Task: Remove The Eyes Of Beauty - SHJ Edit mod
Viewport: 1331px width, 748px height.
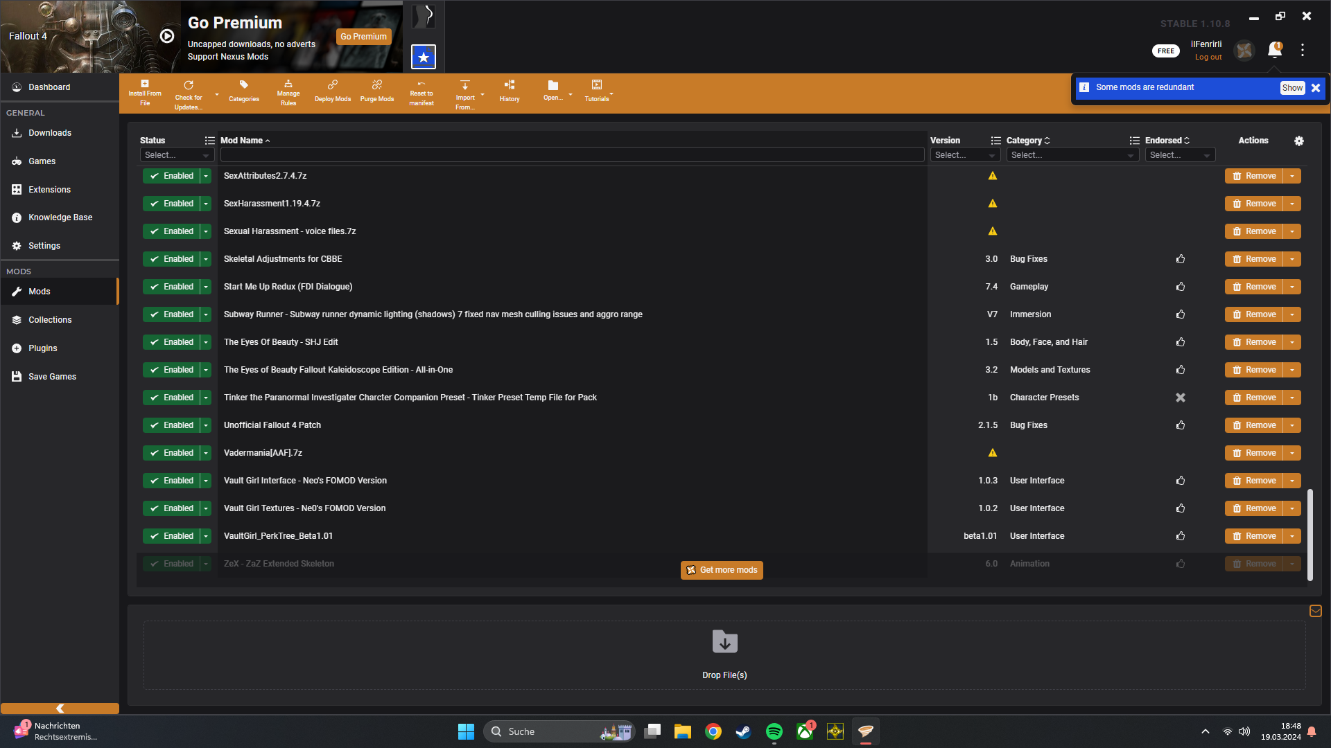Action: (x=1254, y=342)
